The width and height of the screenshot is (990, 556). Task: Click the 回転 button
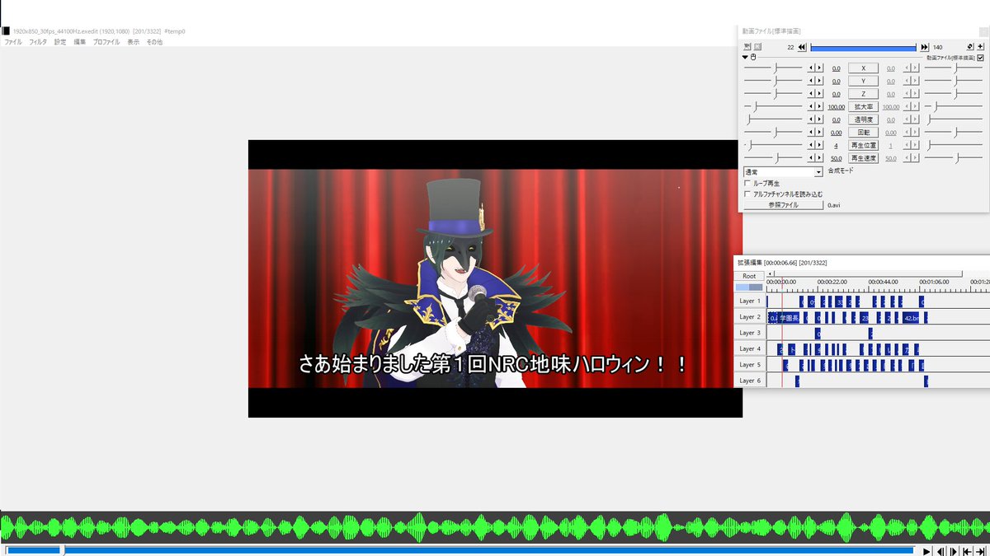click(x=864, y=133)
